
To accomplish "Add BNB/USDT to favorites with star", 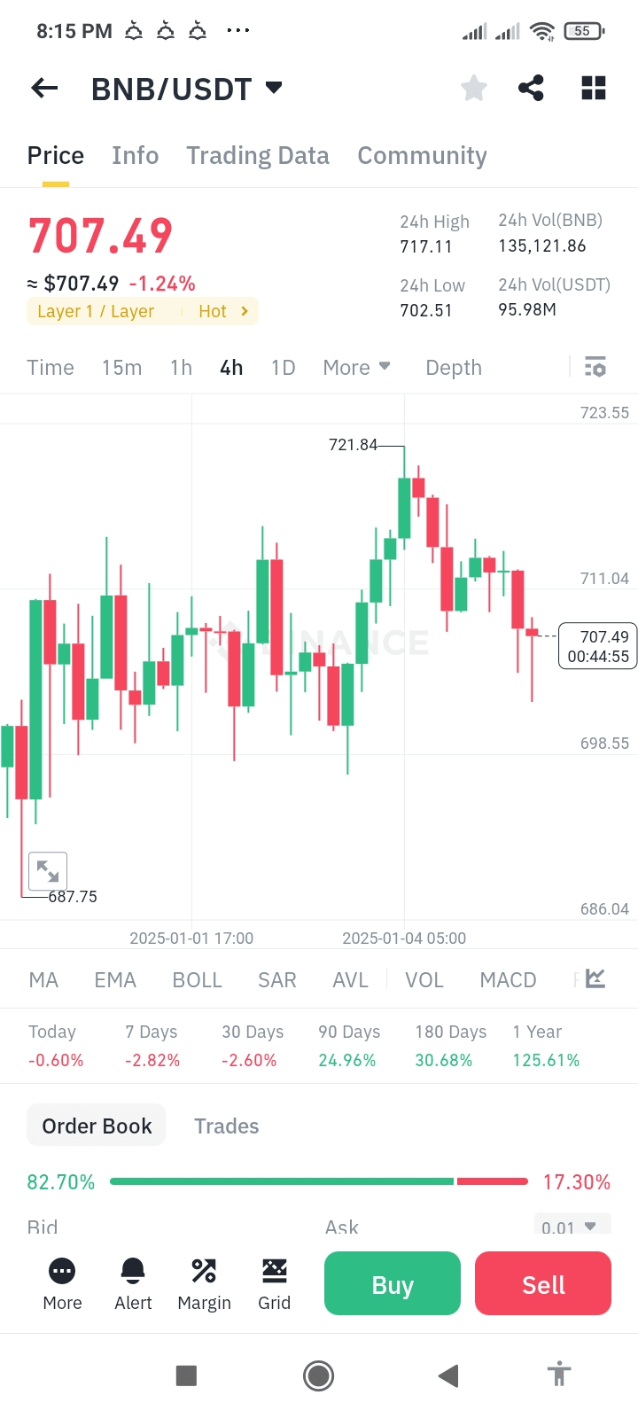I will pos(474,88).
